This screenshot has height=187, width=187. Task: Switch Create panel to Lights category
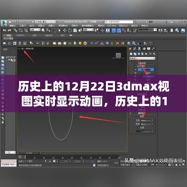click(x=139, y=54)
